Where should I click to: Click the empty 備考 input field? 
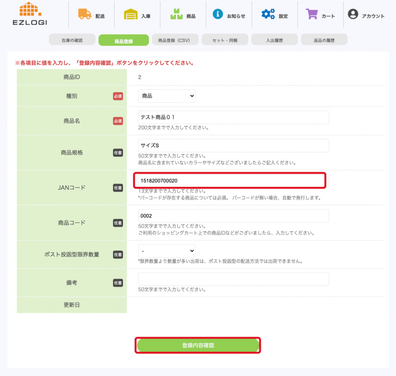coord(233,279)
